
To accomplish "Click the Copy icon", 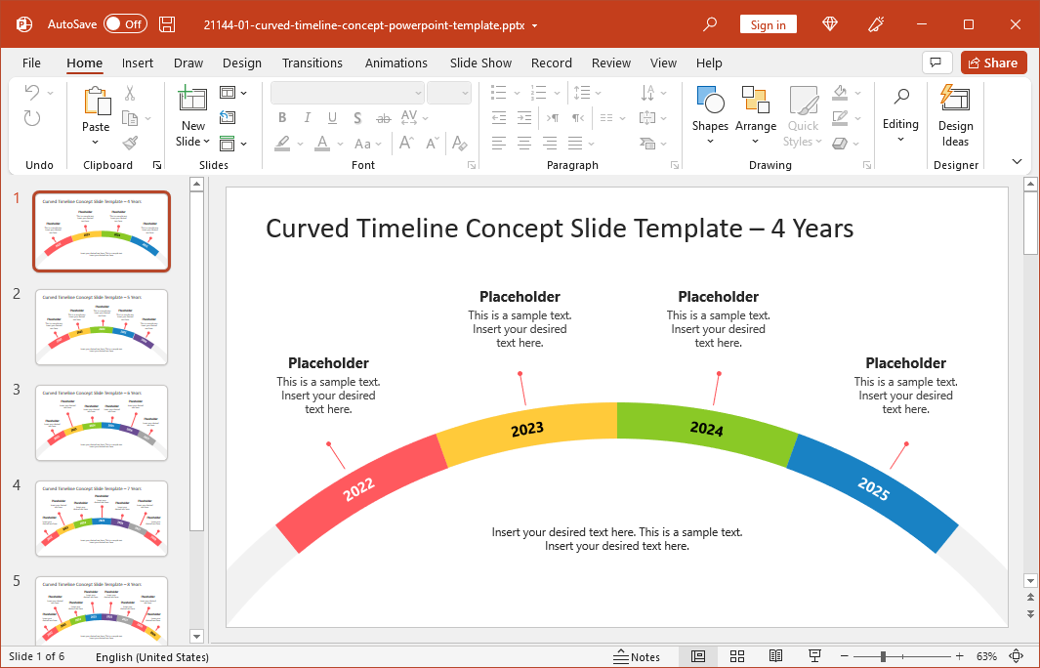I will (x=130, y=119).
